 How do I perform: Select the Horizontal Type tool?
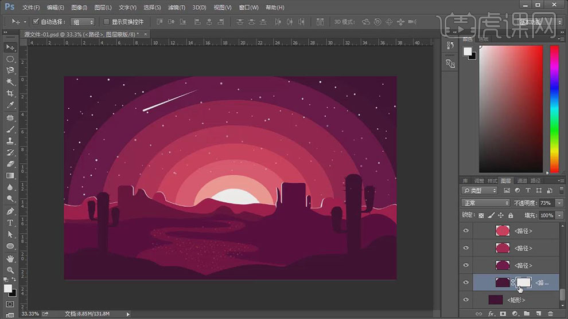point(10,223)
